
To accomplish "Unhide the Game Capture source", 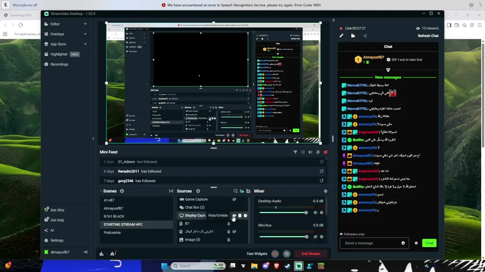I will click(234, 199).
